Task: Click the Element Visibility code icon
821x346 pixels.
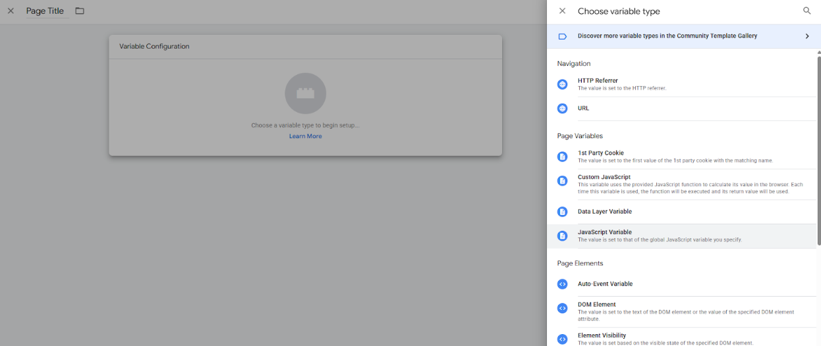Action: [x=562, y=339]
